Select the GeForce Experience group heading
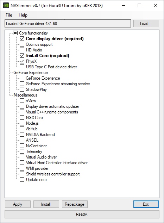Image resolution: width=164 pixels, height=223 pixels. [x=31, y=73]
